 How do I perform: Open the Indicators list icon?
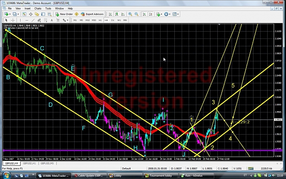(x=158, y=14)
